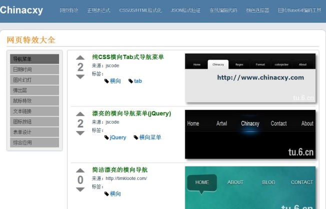Select 表单设计 category in sidebar
This screenshot has height=209, width=326.
[35, 132]
